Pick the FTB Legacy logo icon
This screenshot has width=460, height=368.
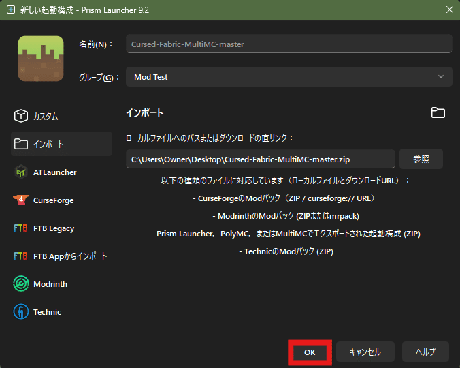pyautogui.click(x=20, y=228)
